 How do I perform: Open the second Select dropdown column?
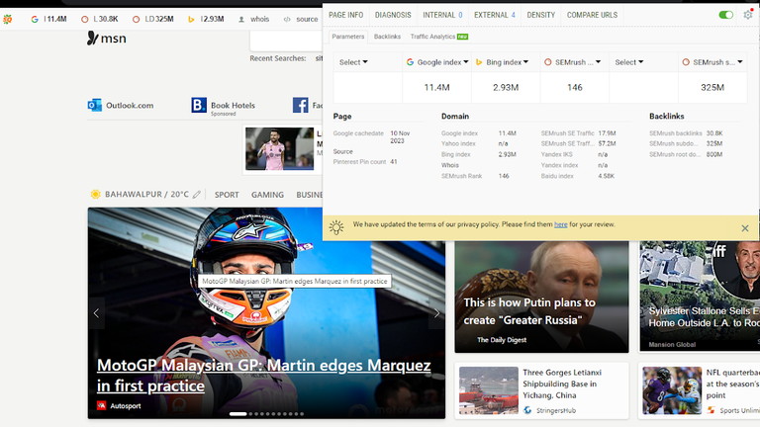(x=629, y=62)
